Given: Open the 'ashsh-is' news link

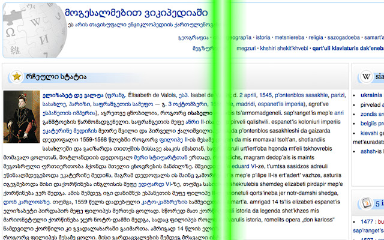Looking at the screenshot, I should pyautogui.click(x=371, y=151).
